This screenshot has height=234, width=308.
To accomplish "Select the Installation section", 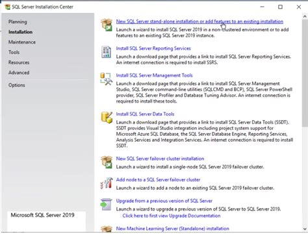I will coord(21,32).
